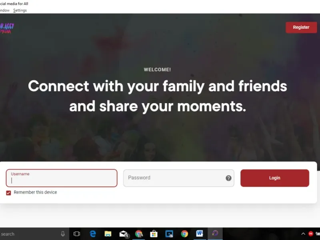Expand the hidden system tray icons arrow
Screen dimensions: 320x240
point(303,234)
